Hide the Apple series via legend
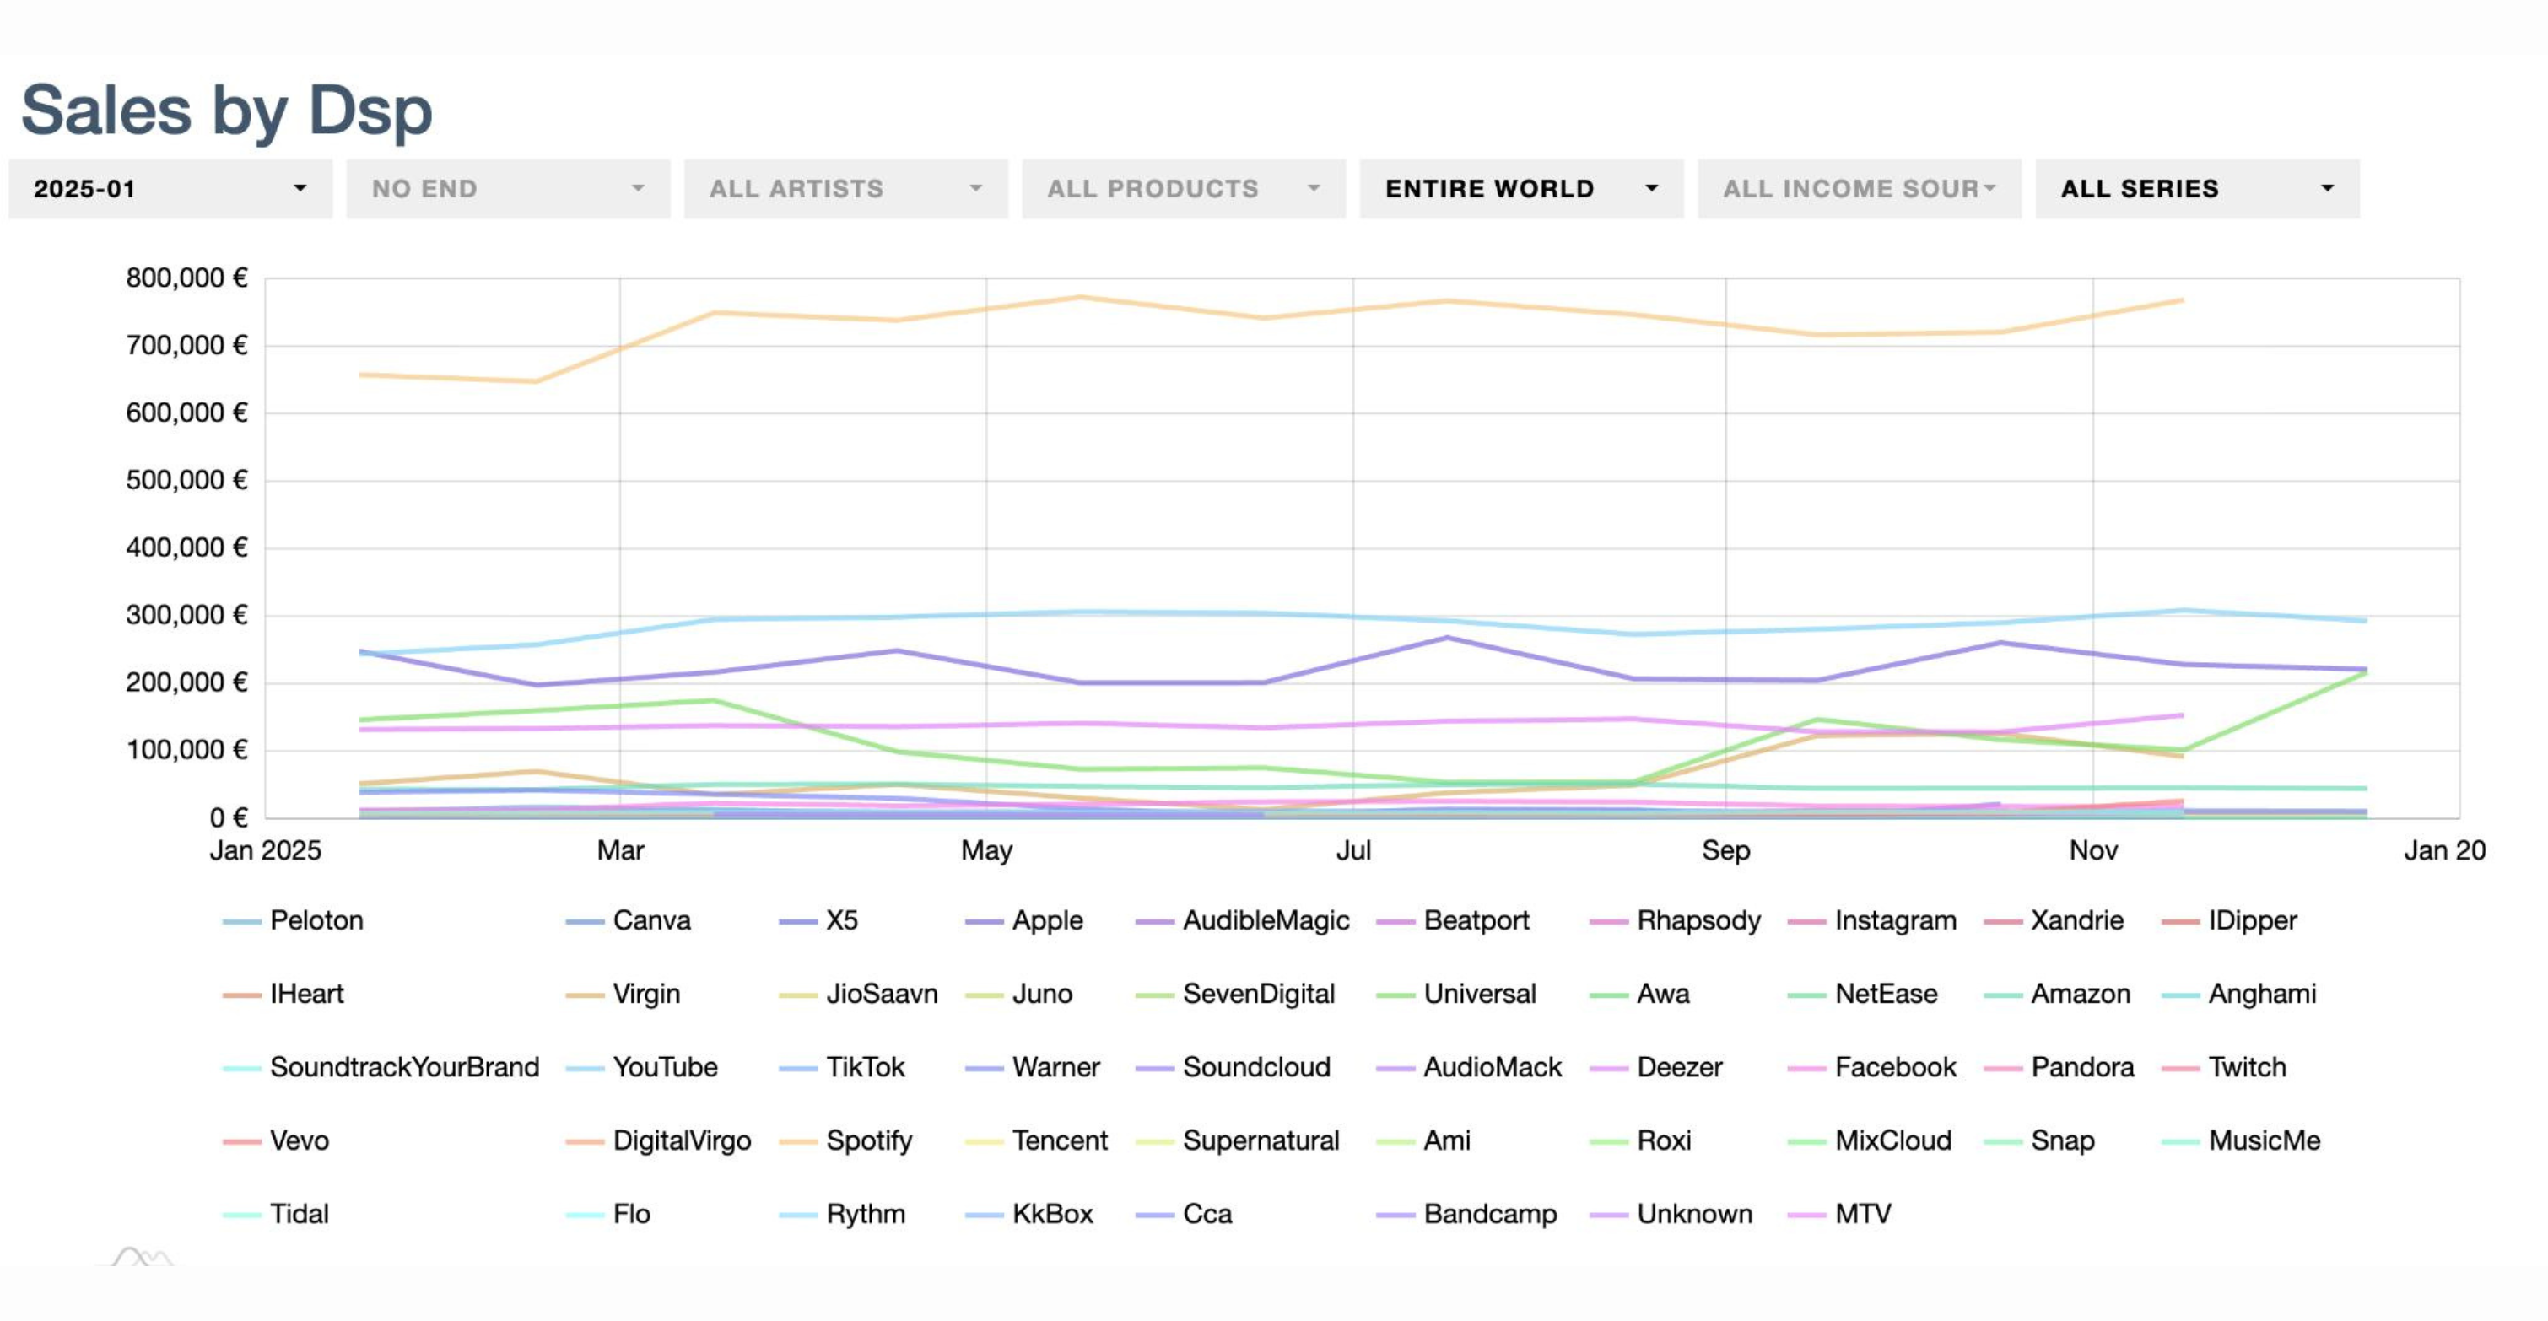The height and width of the screenshot is (1321, 2548). click(1046, 920)
